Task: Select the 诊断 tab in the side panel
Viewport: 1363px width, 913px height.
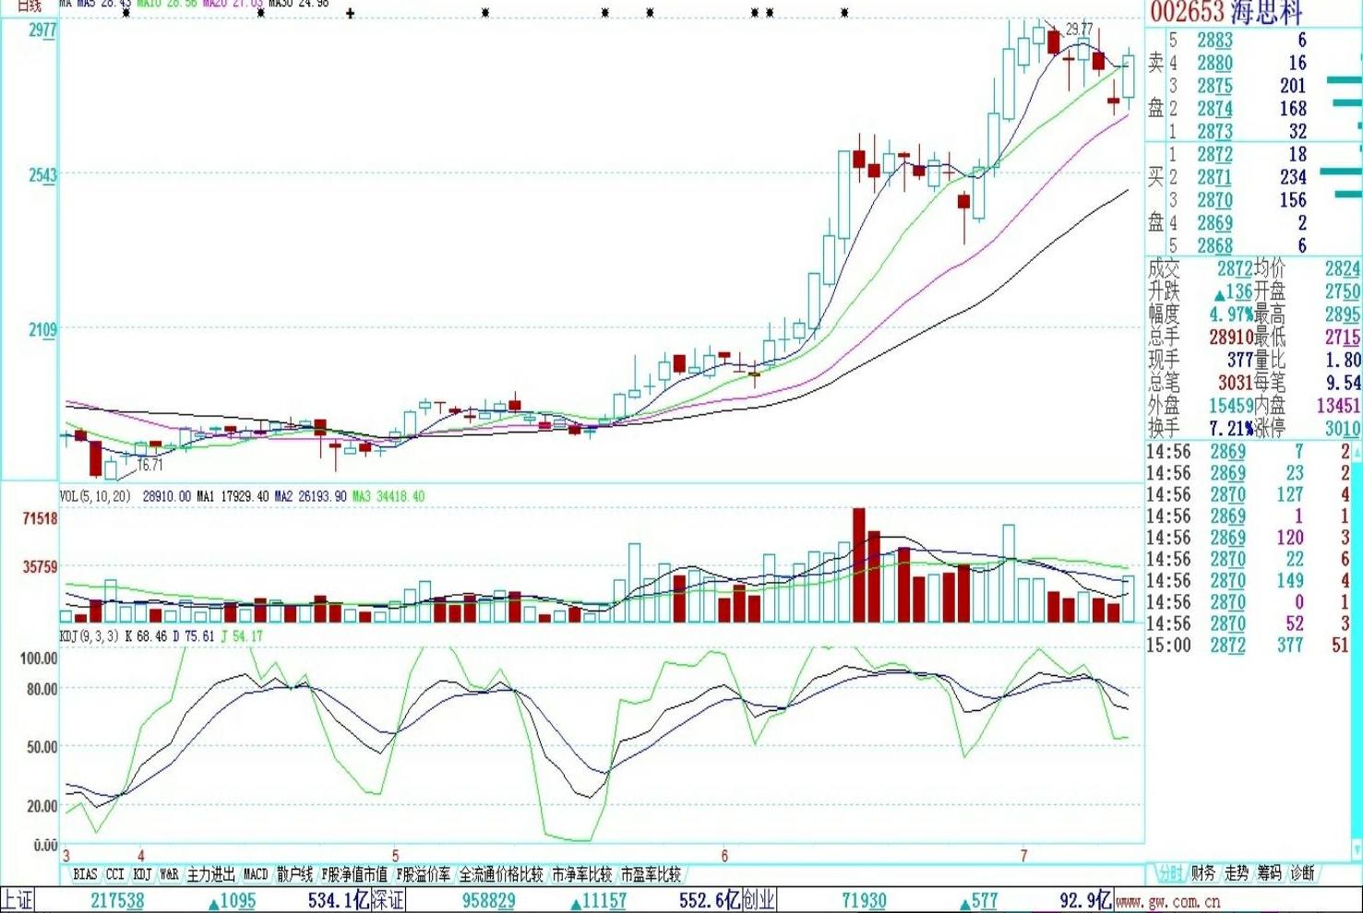Action: click(1302, 872)
